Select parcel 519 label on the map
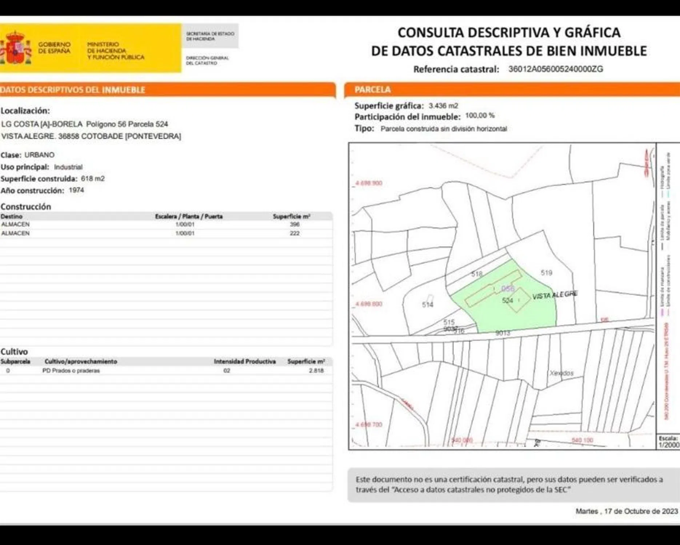The width and height of the screenshot is (680, 545). (x=546, y=272)
